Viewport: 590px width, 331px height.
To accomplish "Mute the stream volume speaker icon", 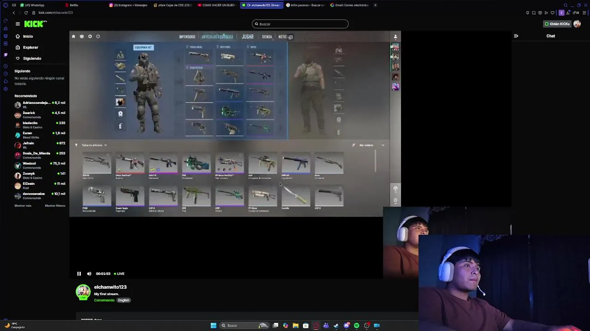I will (x=89, y=274).
